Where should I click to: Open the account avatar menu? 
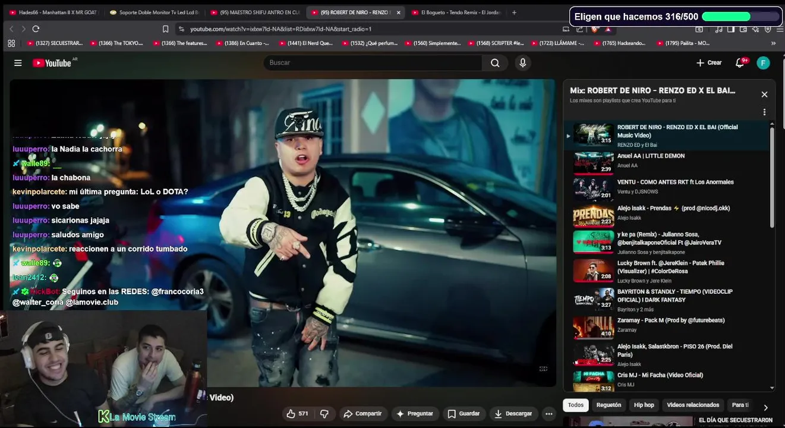(764, 63)
